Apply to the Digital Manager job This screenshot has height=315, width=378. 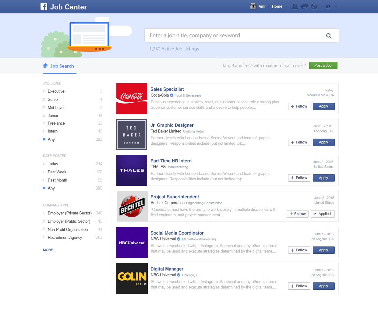point(323,286)
